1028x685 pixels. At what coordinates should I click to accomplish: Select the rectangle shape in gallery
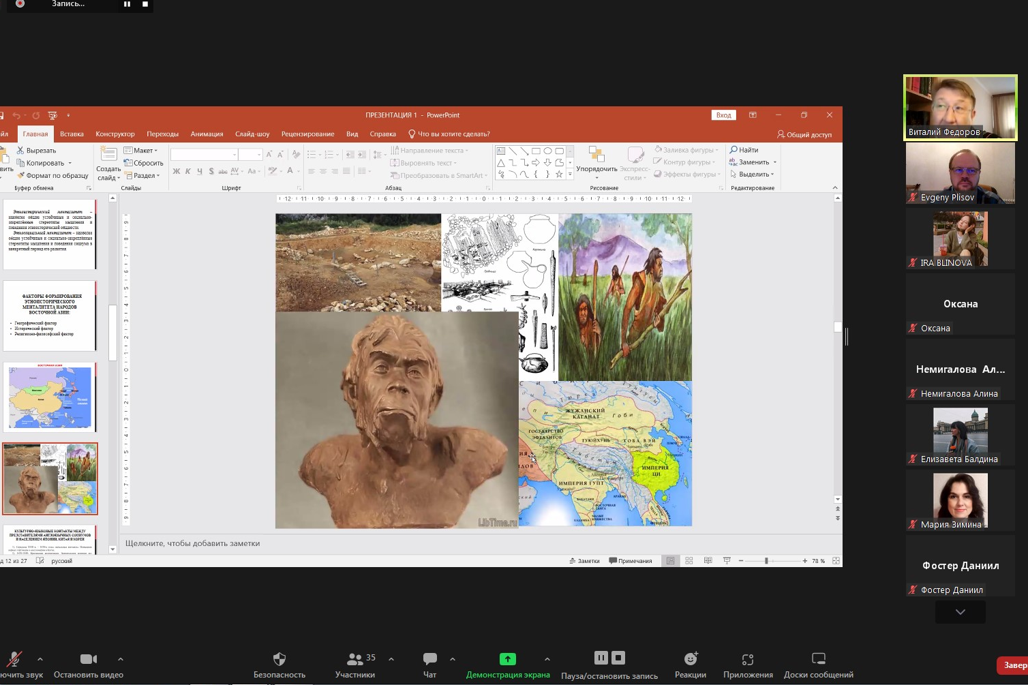tap(536, 151)
